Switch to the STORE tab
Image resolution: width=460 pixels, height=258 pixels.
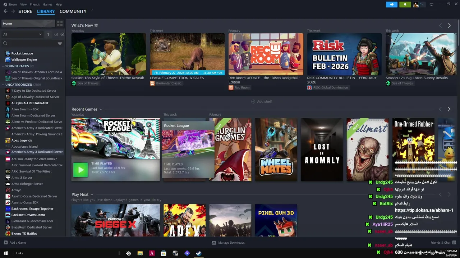point(25,11)
